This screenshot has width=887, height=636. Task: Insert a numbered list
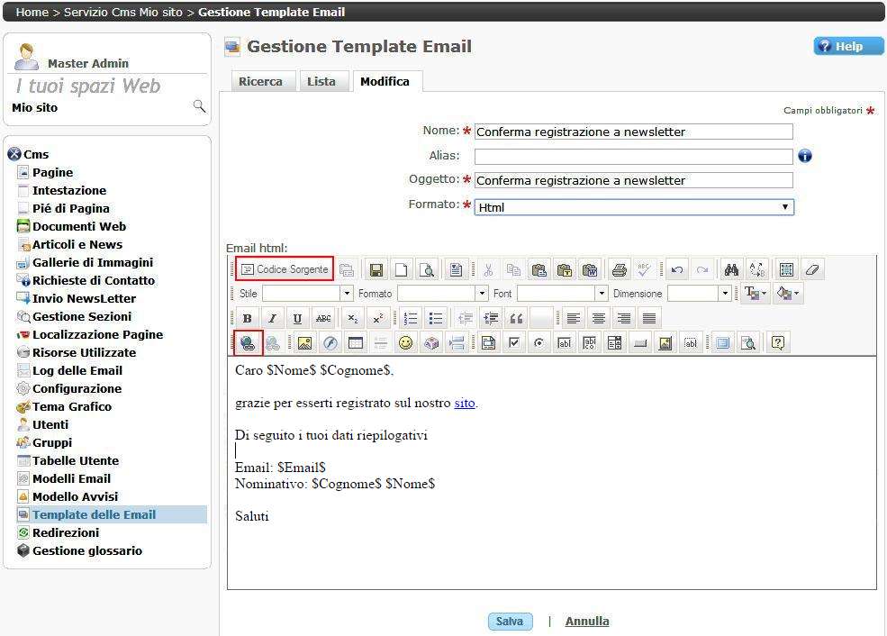[412, 318]
